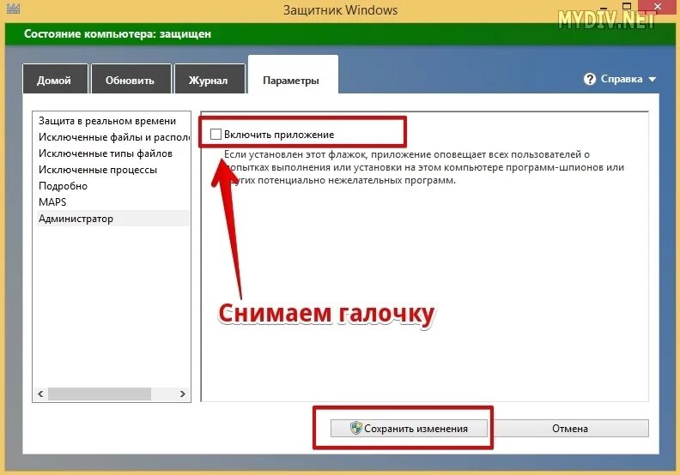Select the Администратор list item
The height and width of the screenshot is (475, 680).
coord(112,219)
